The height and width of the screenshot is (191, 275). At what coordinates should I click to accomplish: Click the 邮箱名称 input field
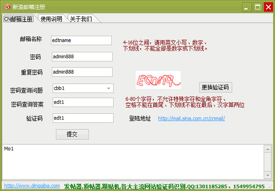[x=81, y=40]
